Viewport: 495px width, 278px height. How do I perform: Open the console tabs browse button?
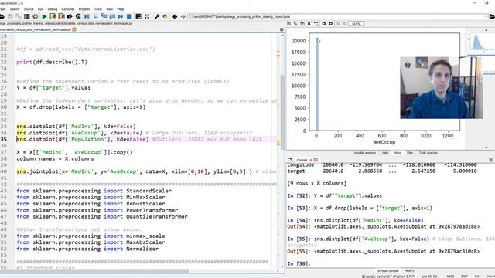point(290,160)
